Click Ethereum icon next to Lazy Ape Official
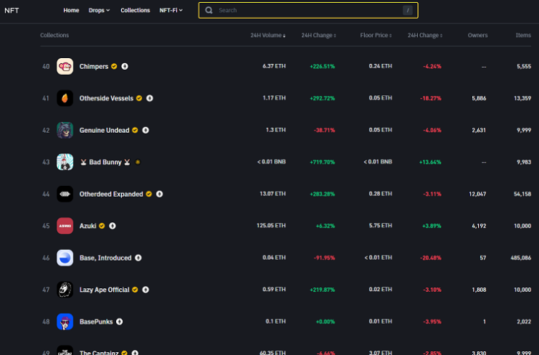The height and width of the screenshot is (355, 539). 146,290
